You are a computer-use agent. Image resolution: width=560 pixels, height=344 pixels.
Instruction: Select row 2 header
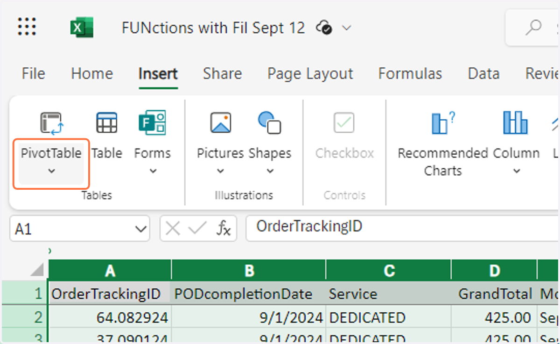[24, 317]
